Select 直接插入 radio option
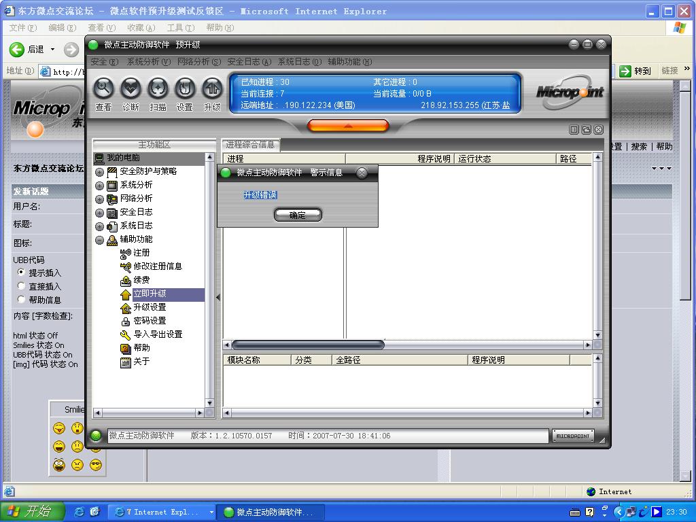Viewport: 696px width, 522px height. tap(21, 286)
